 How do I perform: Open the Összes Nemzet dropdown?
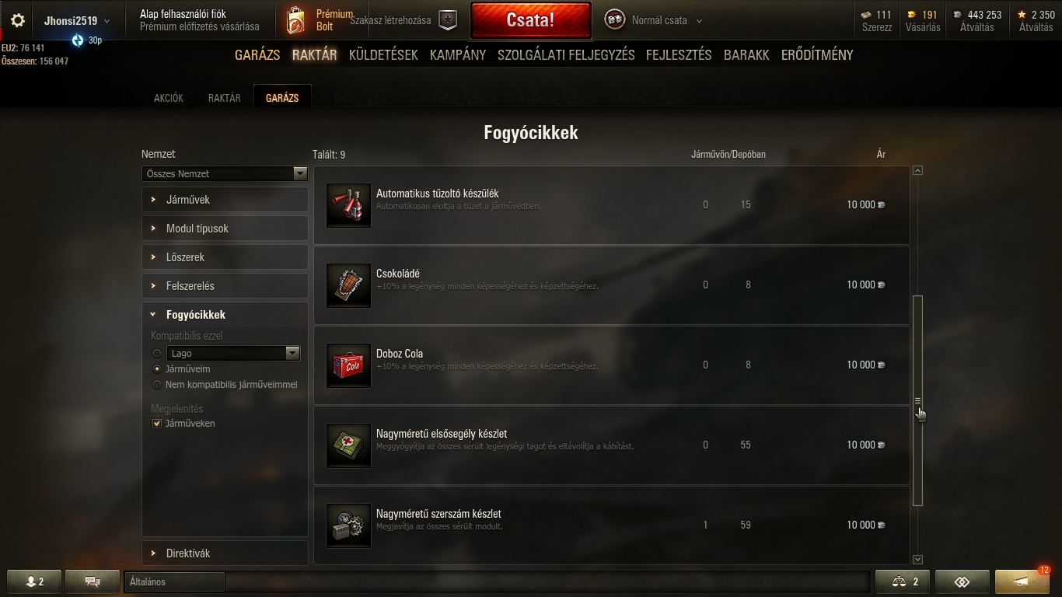point(225,173)
